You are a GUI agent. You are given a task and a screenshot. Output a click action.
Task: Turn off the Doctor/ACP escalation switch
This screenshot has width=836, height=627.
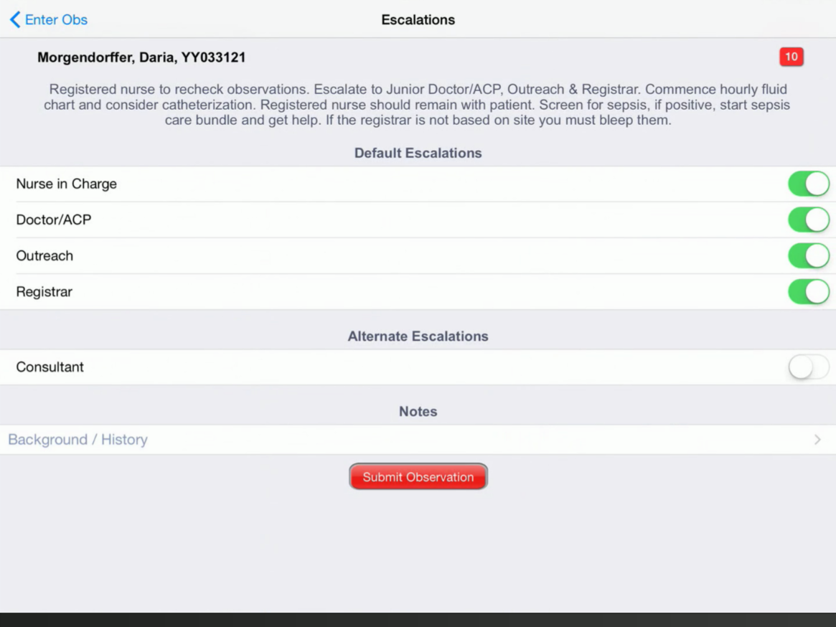[808, 220]
